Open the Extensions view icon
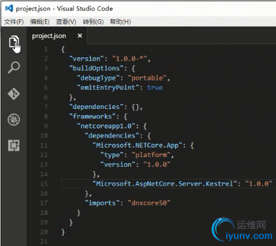The image size is (276, 246). (14, 145)
